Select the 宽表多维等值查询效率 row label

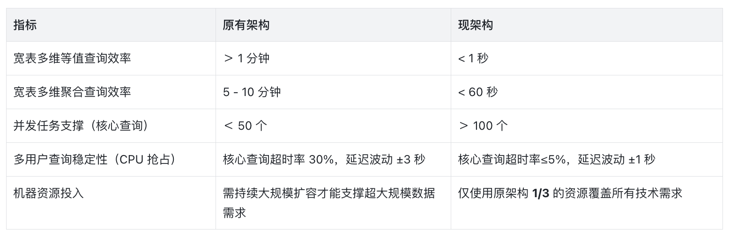72,59
